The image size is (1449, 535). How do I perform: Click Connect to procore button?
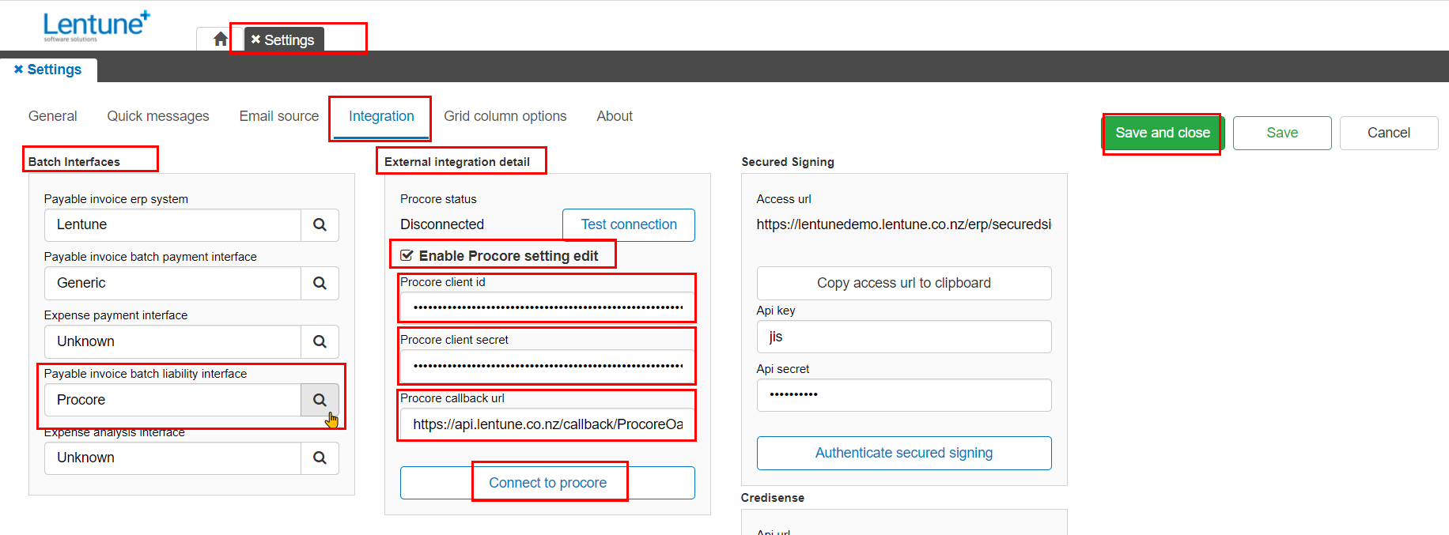pos(547,483)
